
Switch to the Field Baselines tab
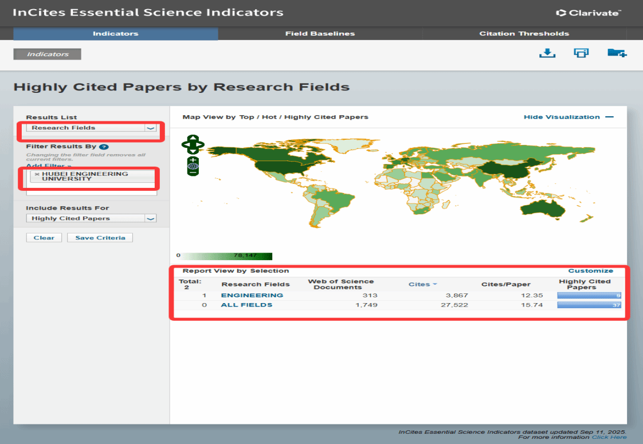[320, 34]
